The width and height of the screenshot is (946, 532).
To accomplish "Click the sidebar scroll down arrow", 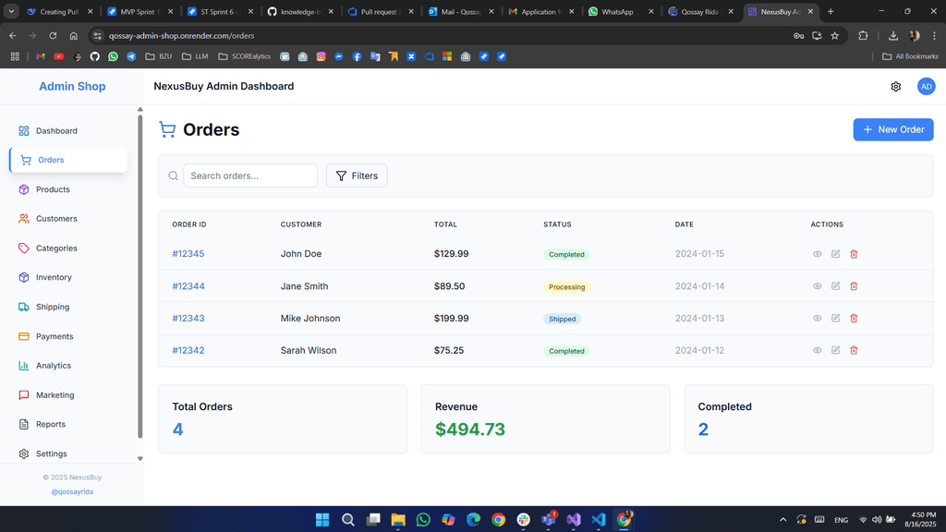I will click(140, 459).
